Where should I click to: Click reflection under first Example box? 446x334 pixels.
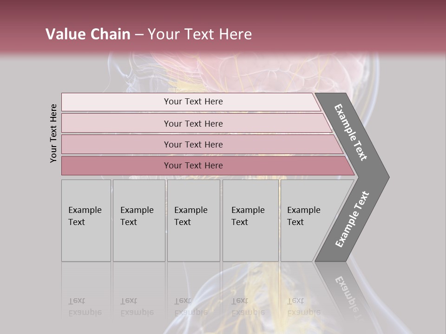86,297
